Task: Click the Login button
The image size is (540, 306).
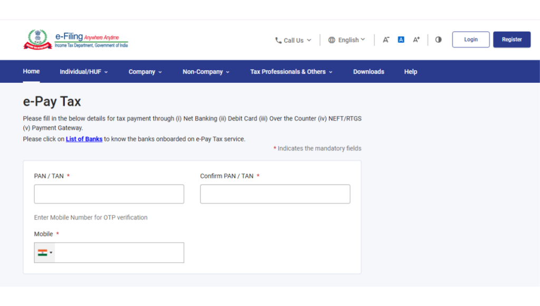Action: pyautogui.click(x=470, y=39)
